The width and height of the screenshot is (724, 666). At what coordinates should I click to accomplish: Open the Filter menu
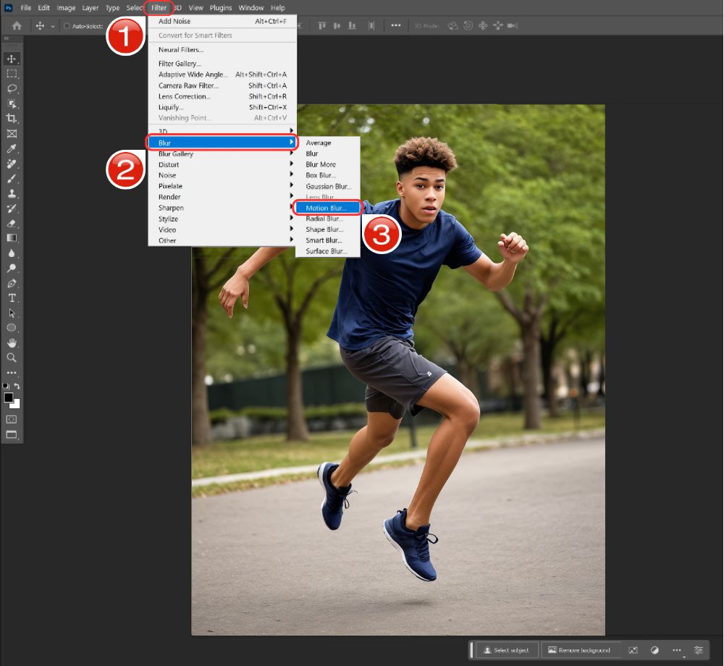click(159, 7)
